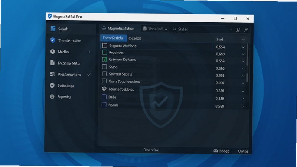This screenshot has width=297, height=167.
Task: Tick the Gante Sogo checkbox
Action: coord(104,81)
